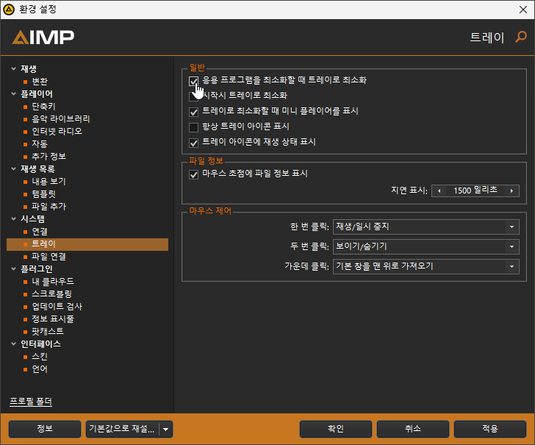Open 언어 settings page
Viewport: 535px width, 445px height.
click(40, 369)
